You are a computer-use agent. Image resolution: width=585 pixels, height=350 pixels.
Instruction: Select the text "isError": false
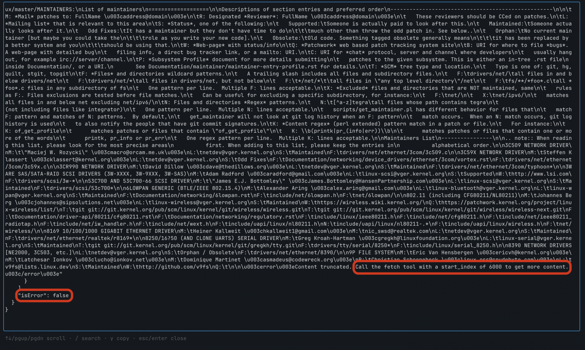tap(43, 296)
